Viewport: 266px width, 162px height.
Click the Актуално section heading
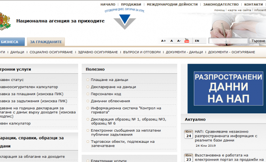(x=195, y=119)
